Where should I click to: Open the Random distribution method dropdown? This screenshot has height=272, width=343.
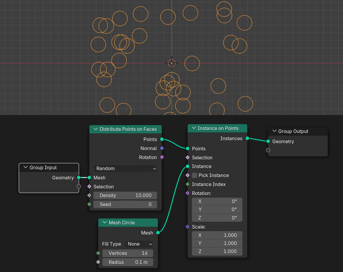[125, 168]
